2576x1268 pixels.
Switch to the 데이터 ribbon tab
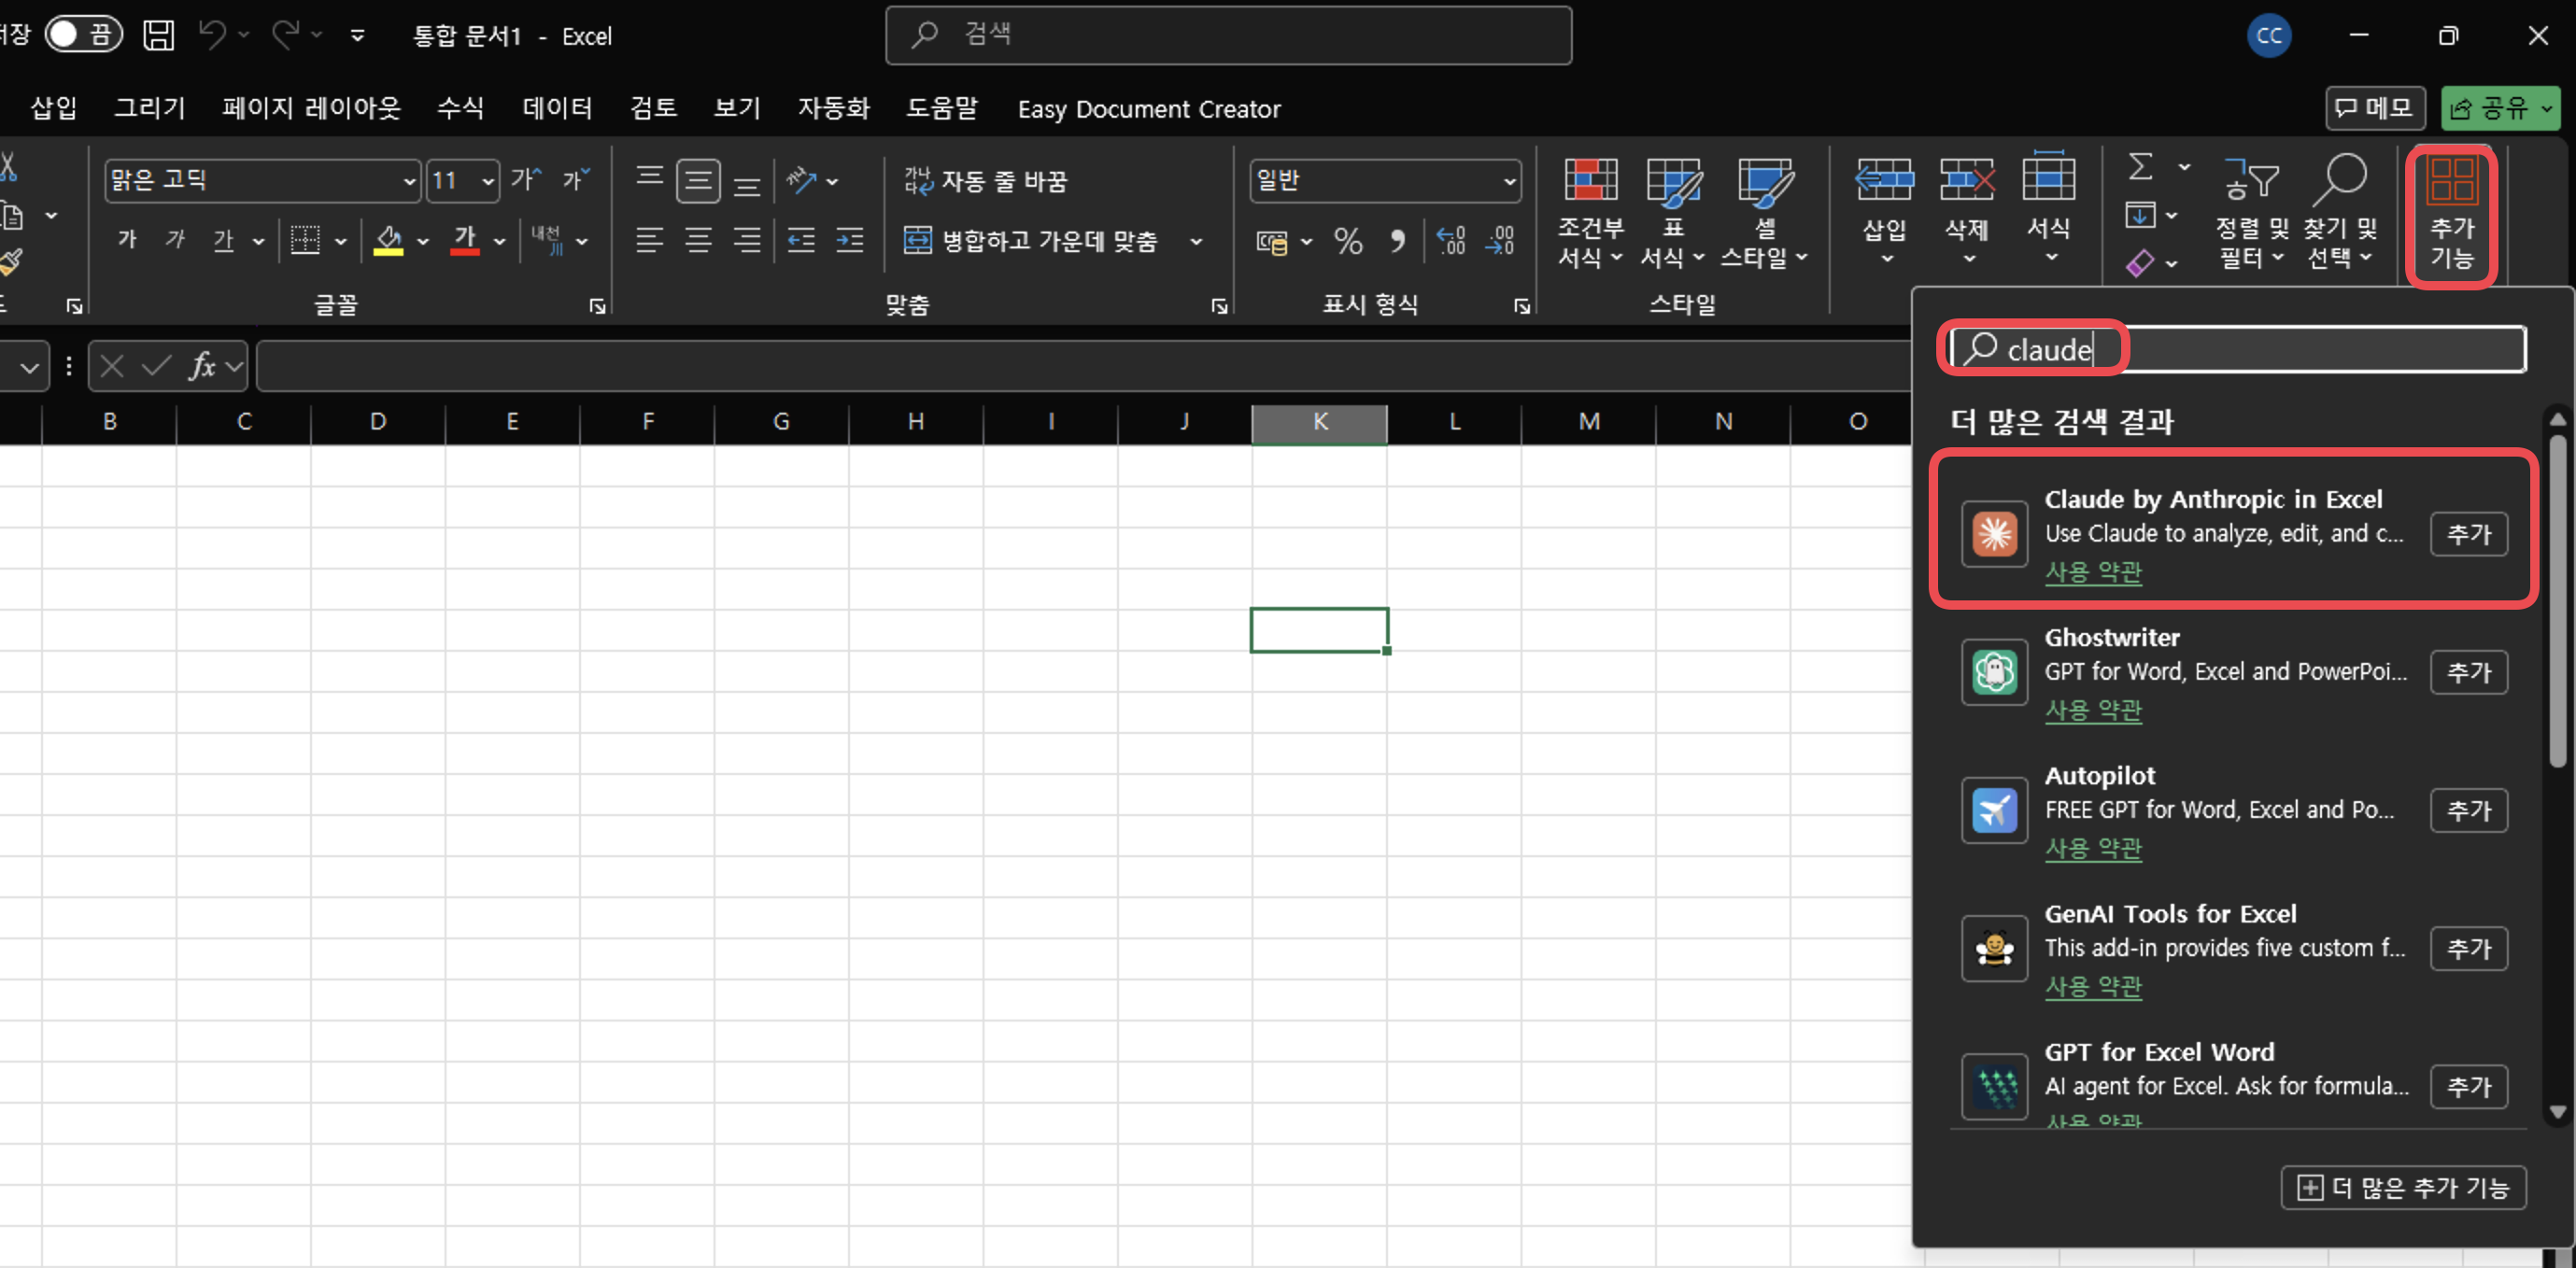(x=557, y=108)
